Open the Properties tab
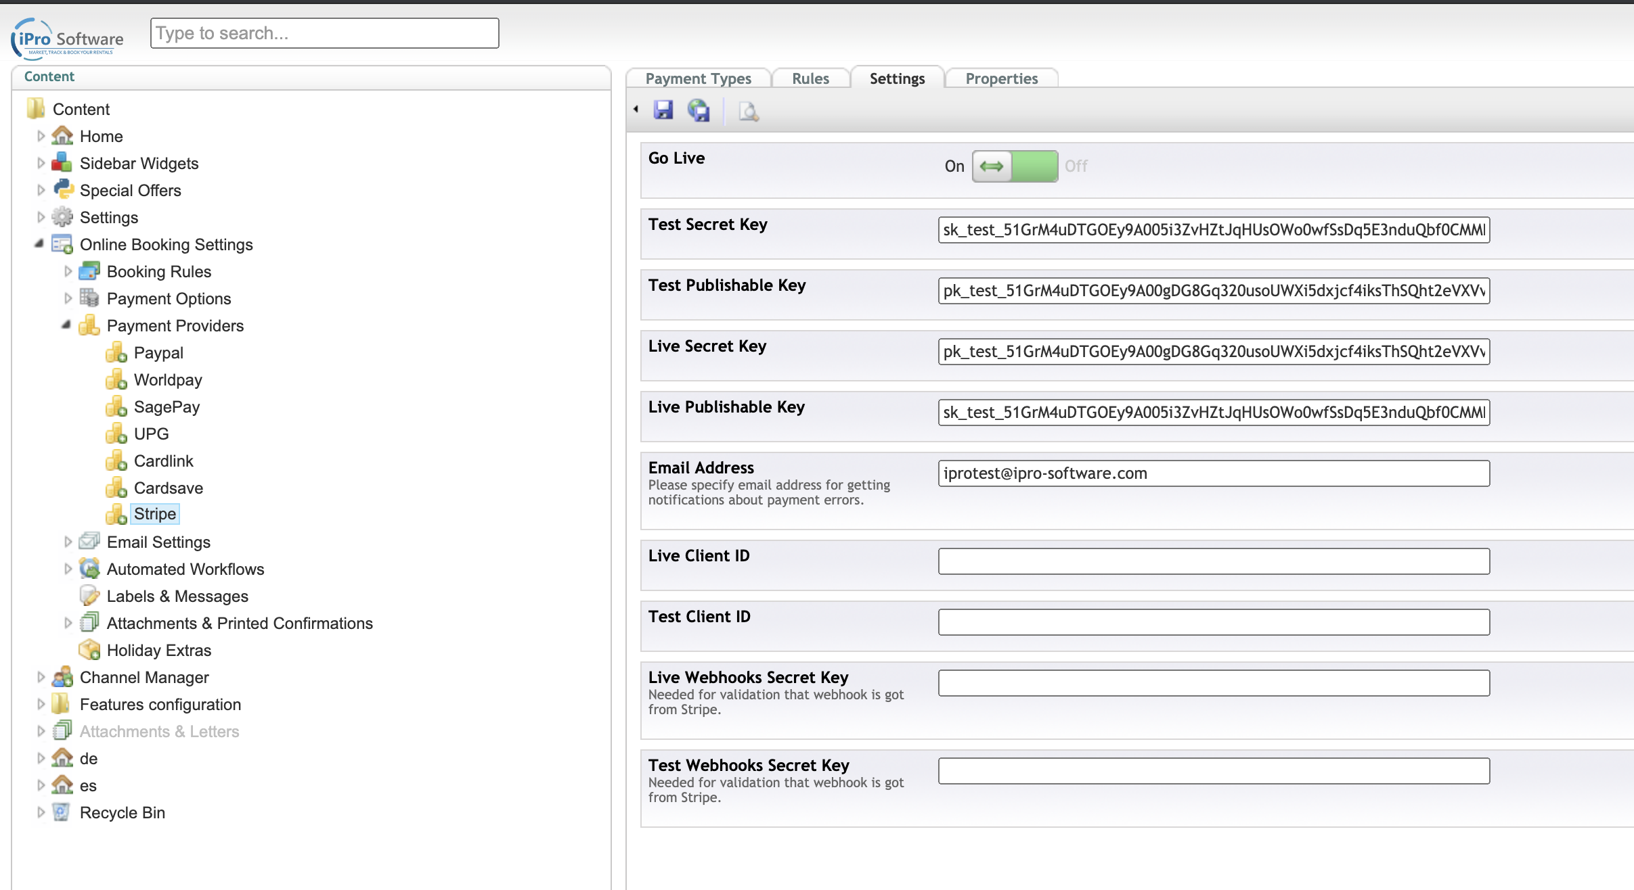The width and height of the screenshot is (1634, 890). [x=1001, y=78]
